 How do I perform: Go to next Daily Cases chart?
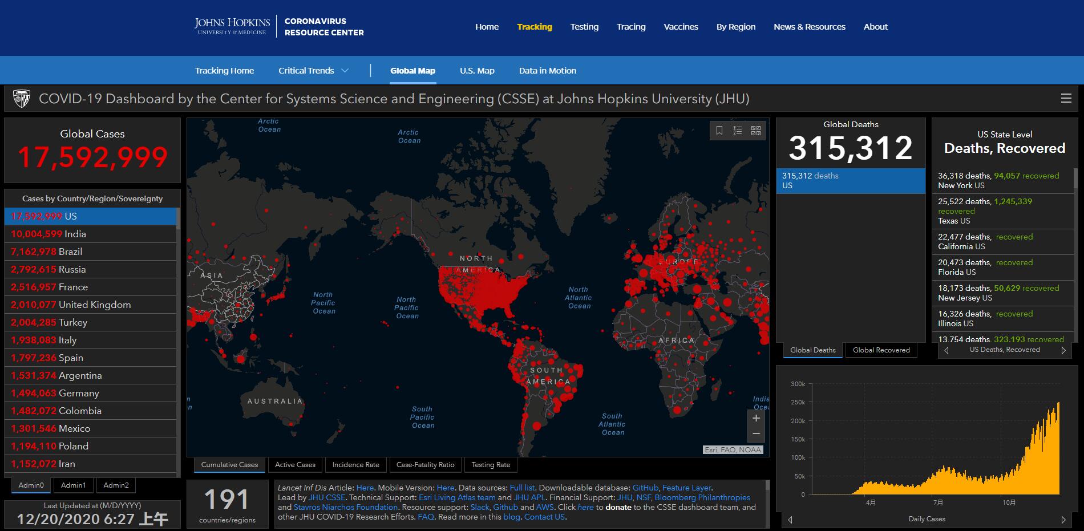click(x=1063, y=520)
